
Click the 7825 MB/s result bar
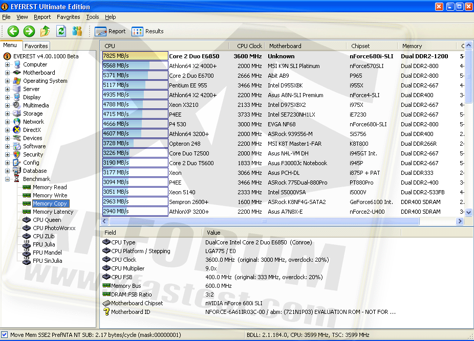[x=135, y=56]
